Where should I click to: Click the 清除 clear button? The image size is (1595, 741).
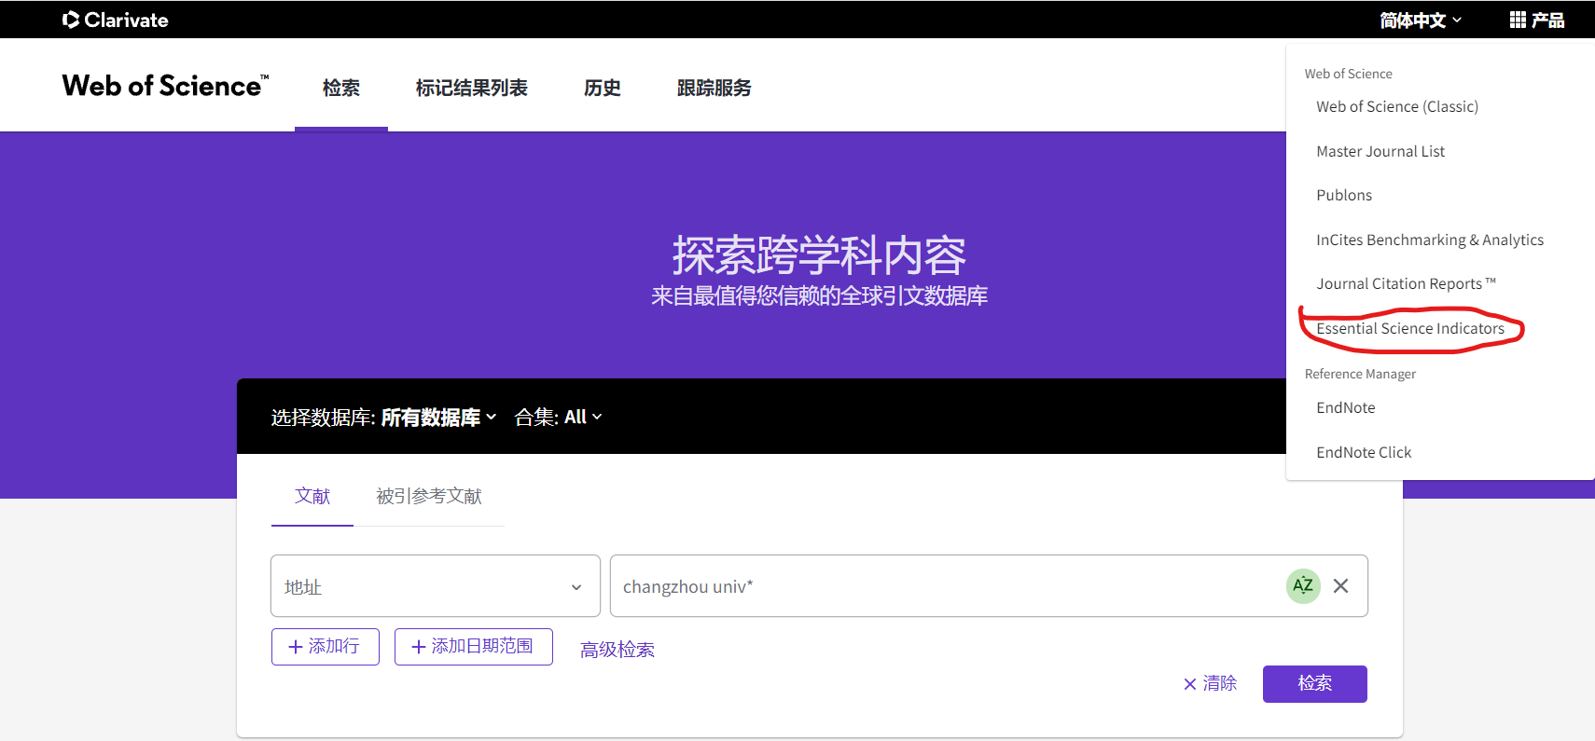coord(1211,683)
